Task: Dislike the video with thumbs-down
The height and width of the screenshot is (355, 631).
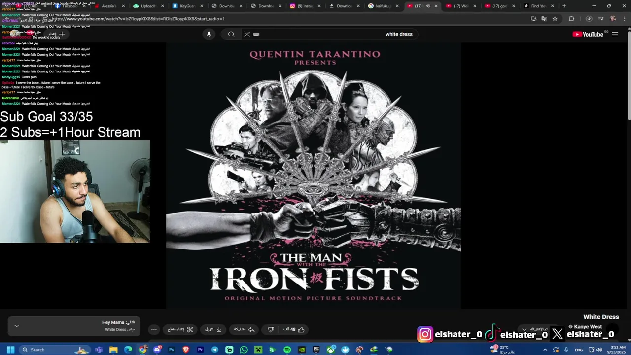Action: point(271,329)
